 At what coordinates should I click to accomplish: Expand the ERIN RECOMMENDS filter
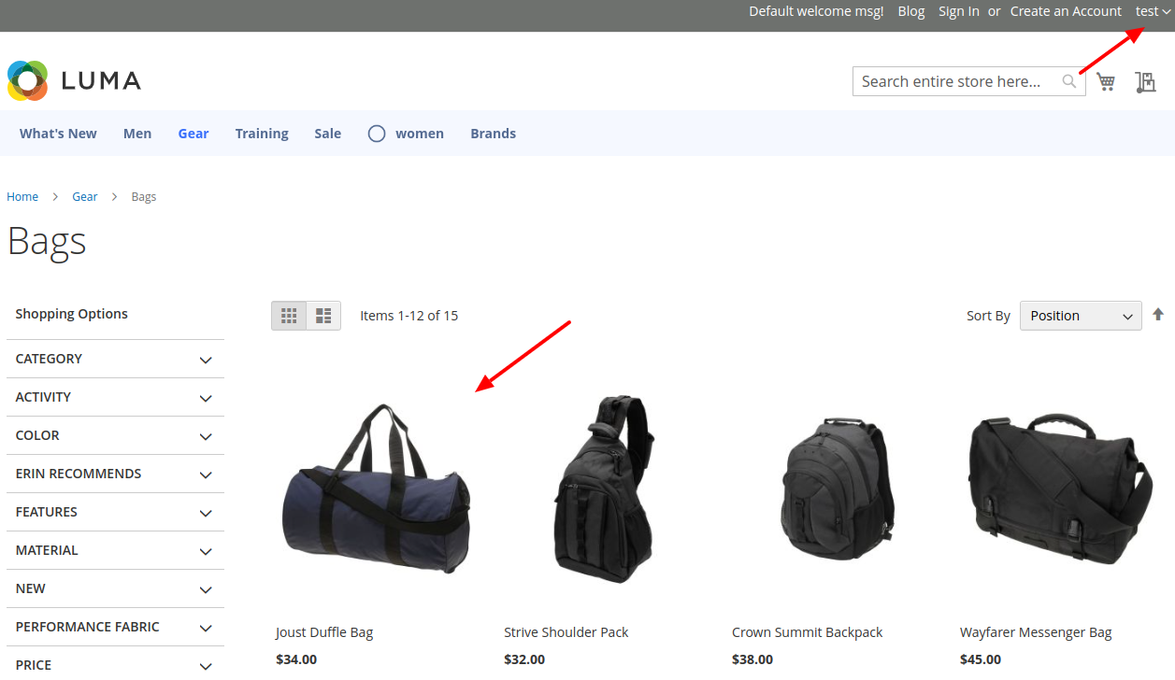tap(115, 474)
